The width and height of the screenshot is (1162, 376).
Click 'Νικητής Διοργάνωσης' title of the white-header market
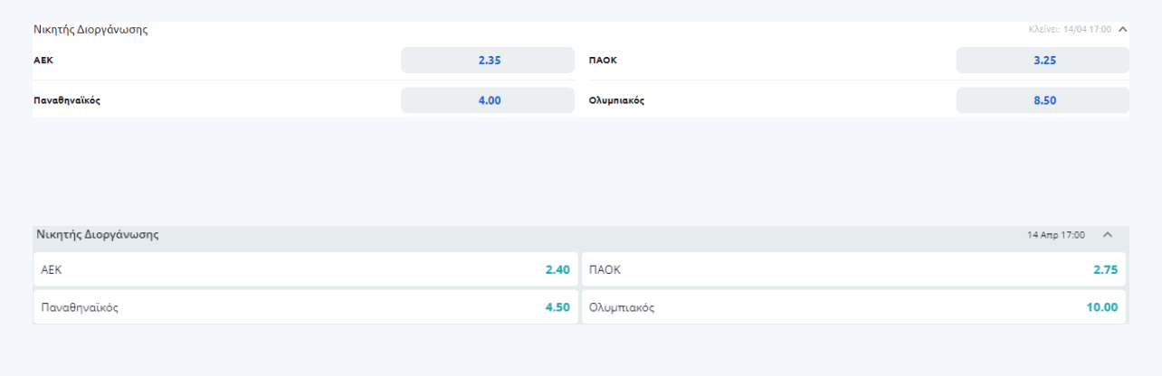coord(90,30)
